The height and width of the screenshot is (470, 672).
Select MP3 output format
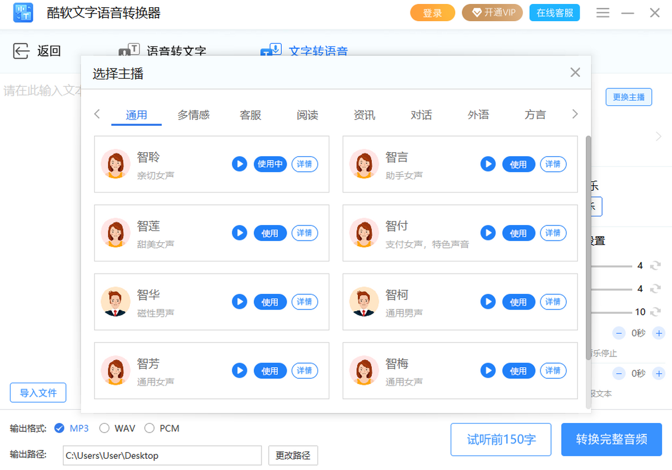59,428
